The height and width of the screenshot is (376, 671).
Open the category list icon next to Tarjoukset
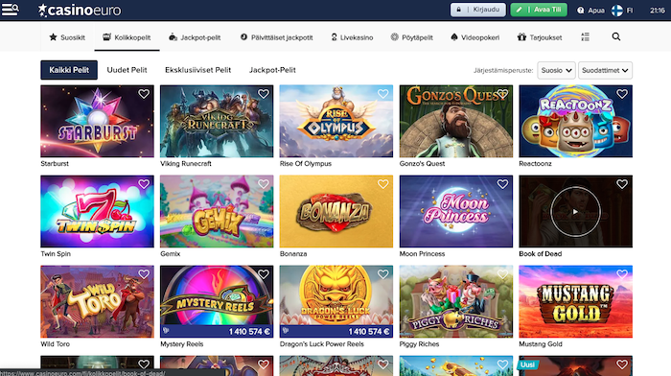[585, 37]
